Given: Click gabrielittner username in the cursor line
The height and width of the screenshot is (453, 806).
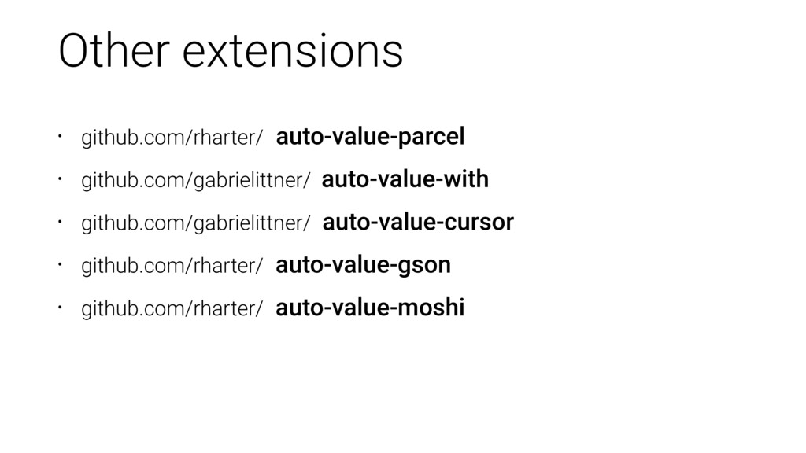Looking at the screenshot, I should tap(248, 223).
